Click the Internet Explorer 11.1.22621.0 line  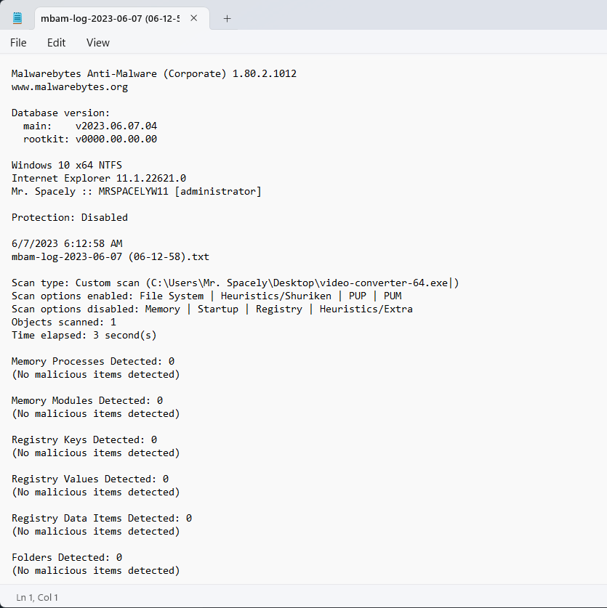(99, 179)
